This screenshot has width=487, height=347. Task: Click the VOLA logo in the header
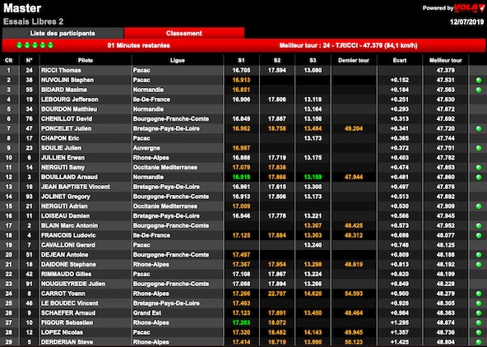[x=469, y=7]
